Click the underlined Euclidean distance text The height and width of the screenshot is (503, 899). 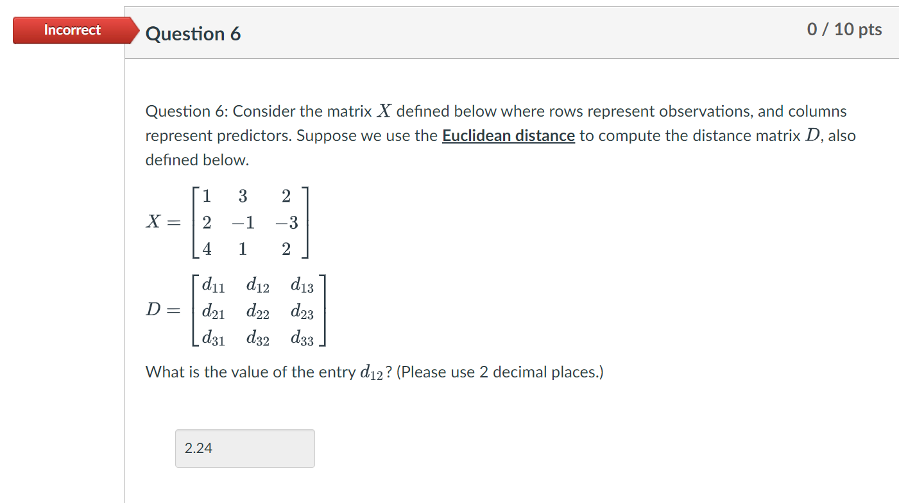[x=508, y=136]
